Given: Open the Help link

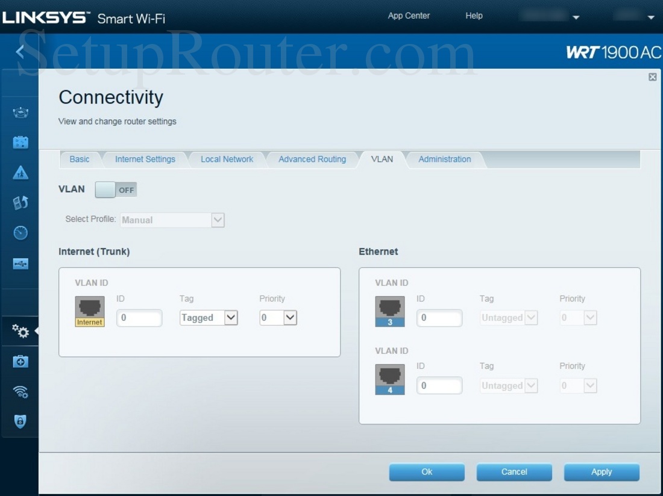Looking at the screenshot, I should 474,16.
